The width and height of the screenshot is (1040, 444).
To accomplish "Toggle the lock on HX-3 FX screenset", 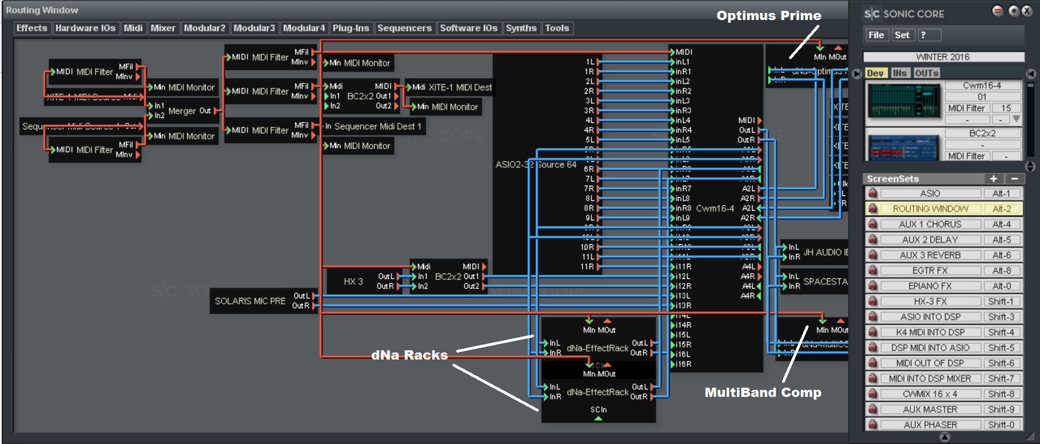I will coord(872,301).
